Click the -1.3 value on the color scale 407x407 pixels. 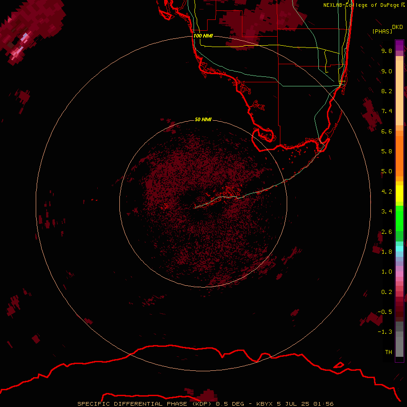[385, 332]
